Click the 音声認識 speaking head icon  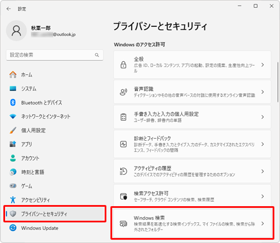tap(123, 92)
